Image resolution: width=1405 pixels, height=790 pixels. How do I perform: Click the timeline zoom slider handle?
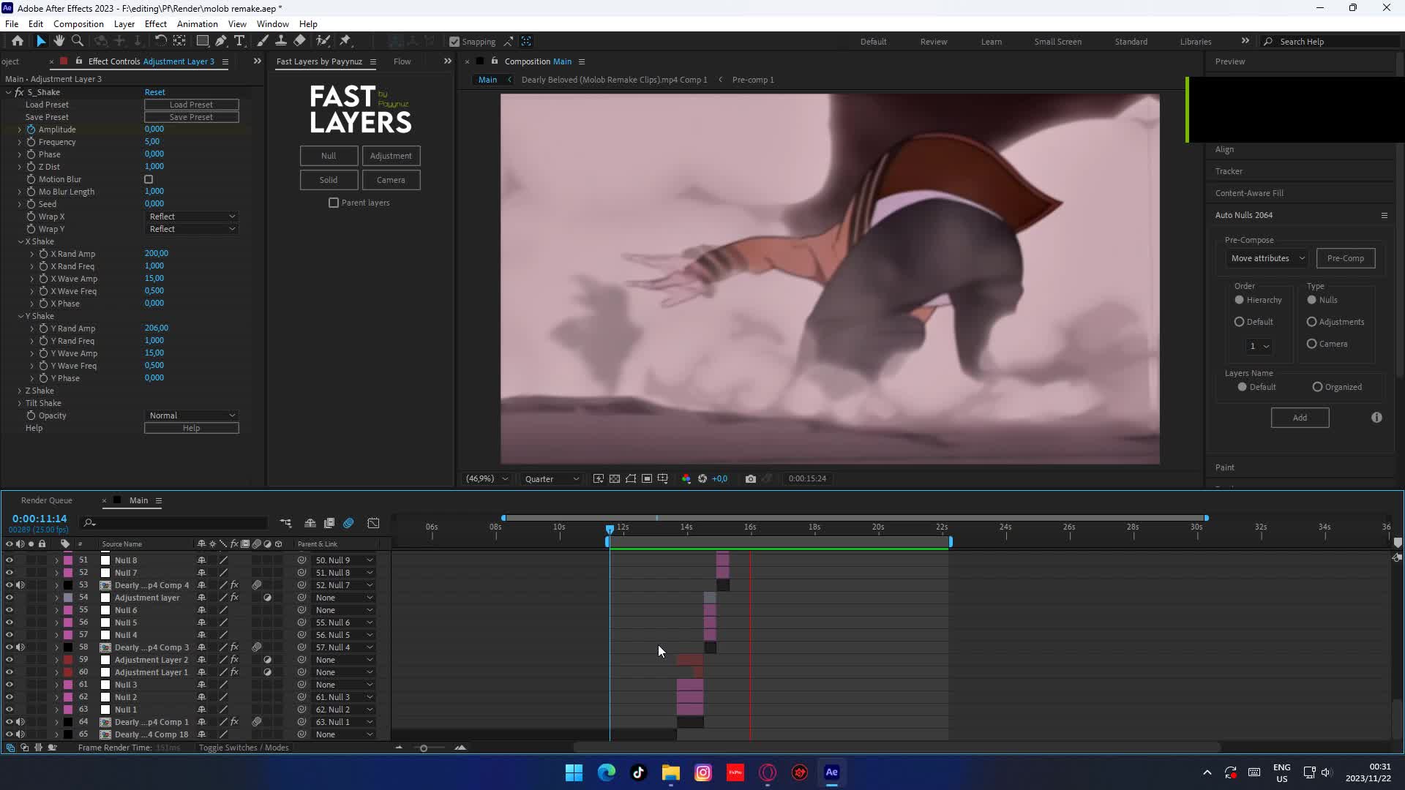423,748
